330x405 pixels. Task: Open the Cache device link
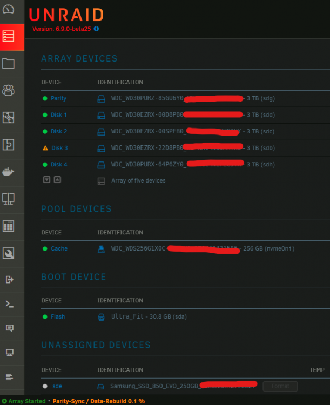(59, 248)
